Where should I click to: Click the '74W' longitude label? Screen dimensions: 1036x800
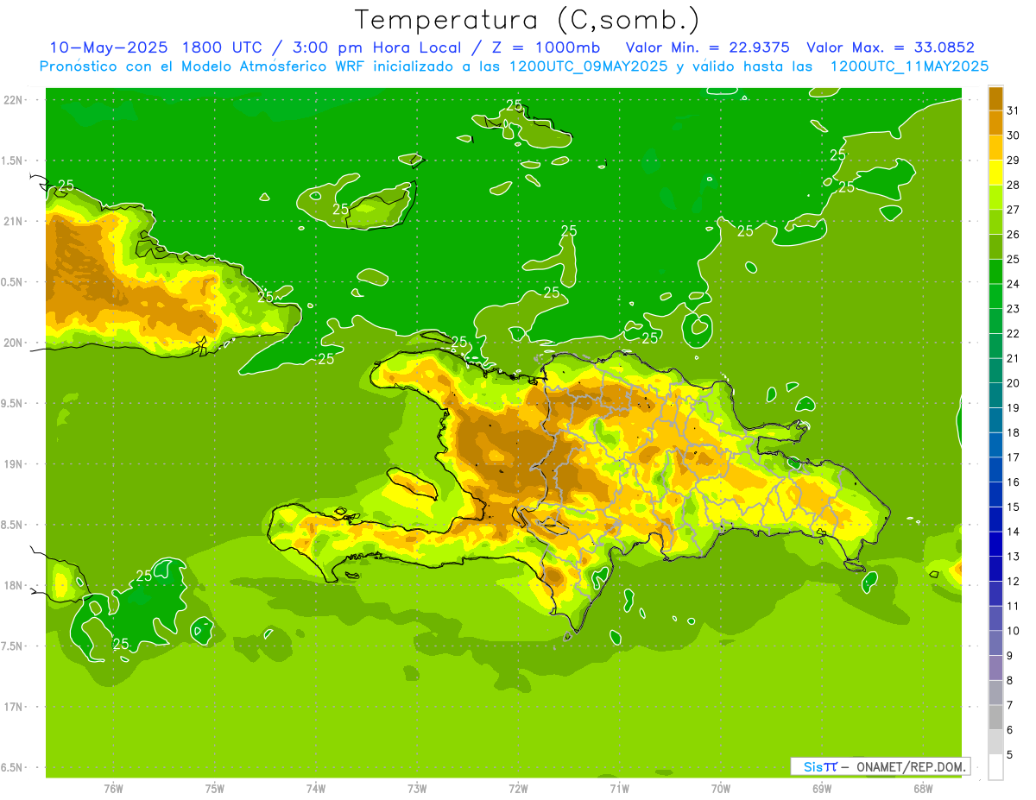coord(316,789)
